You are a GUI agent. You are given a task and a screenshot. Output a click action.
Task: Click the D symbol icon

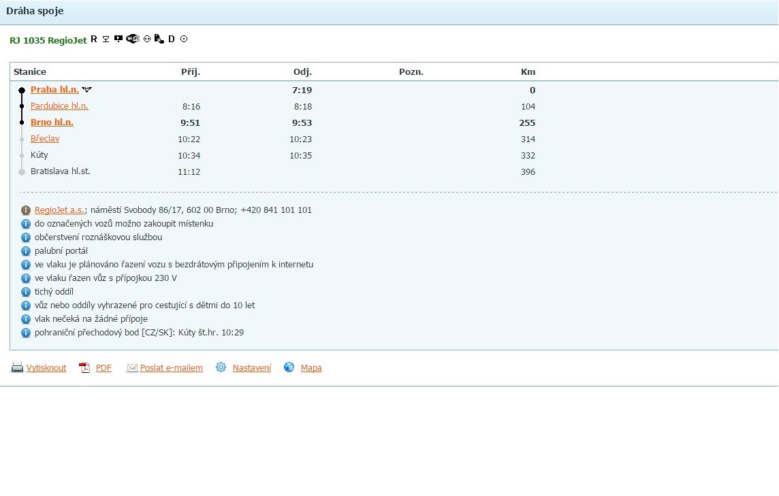172,39
